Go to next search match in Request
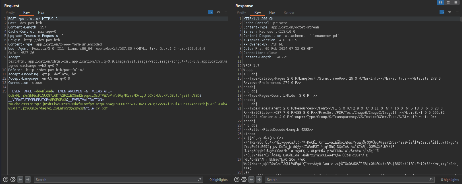462x184 pixels. [28, 179]
